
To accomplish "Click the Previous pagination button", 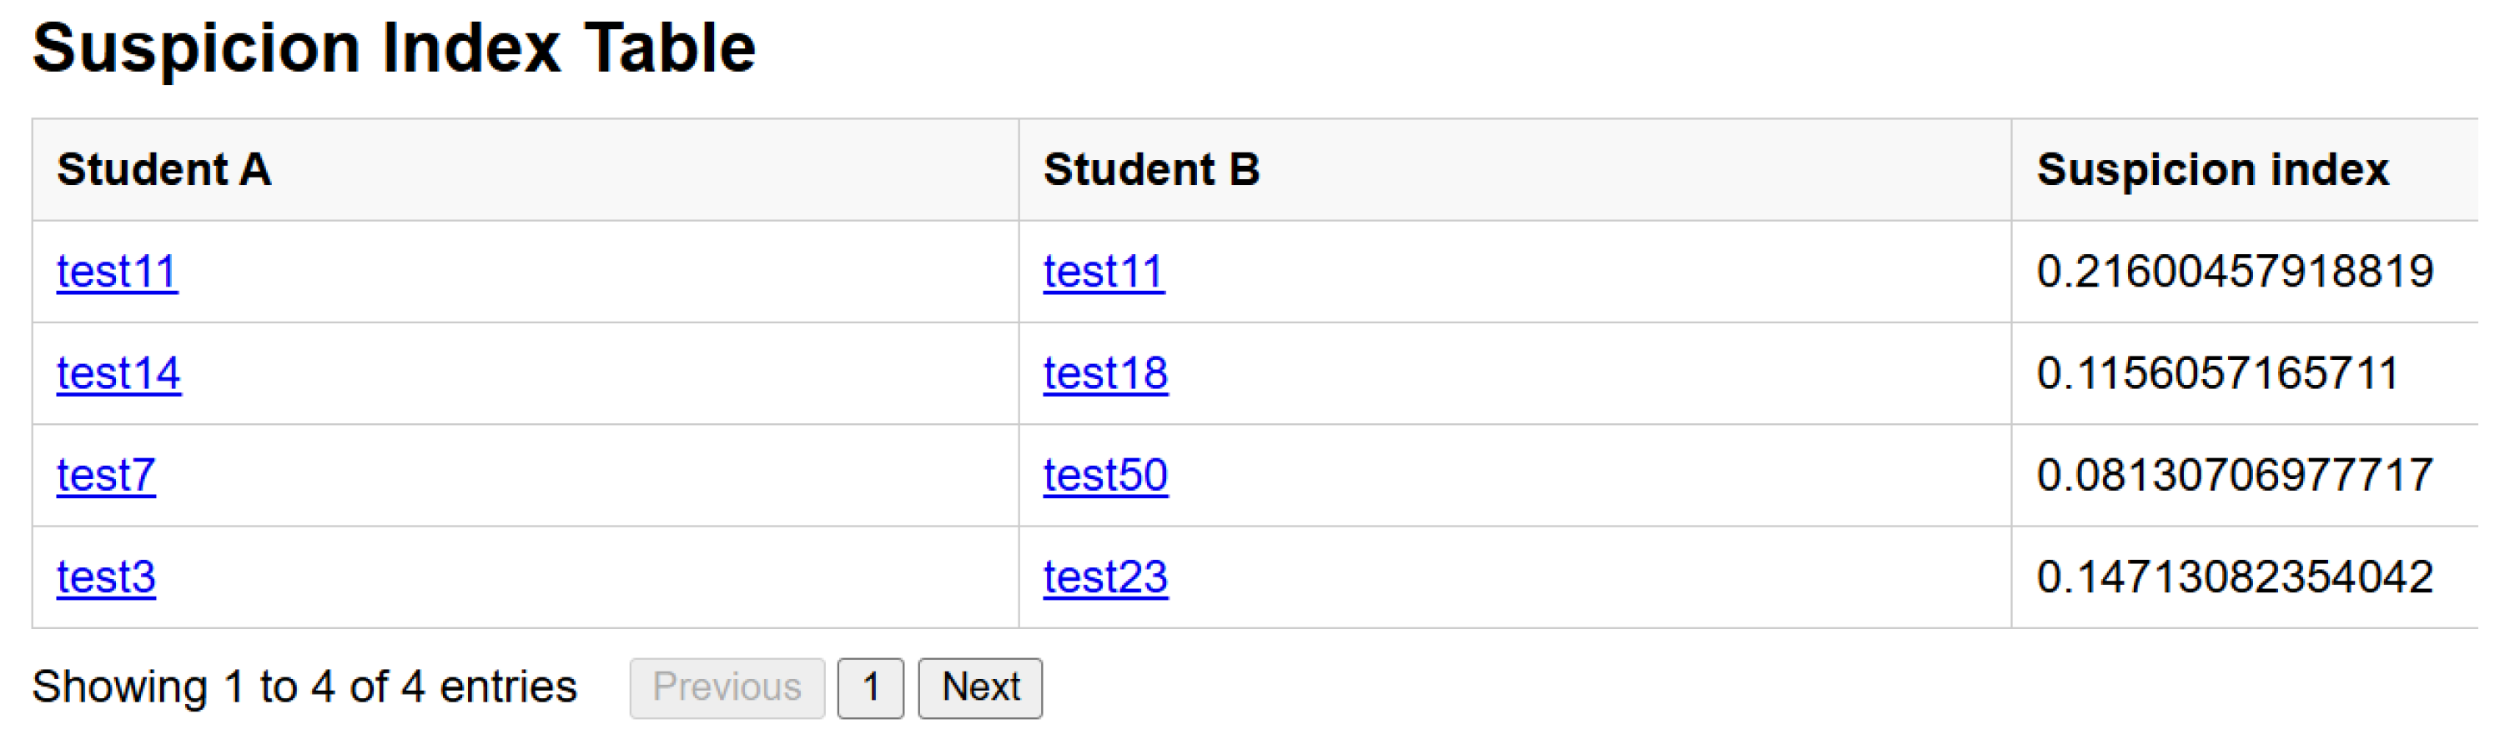I will point(727,688).
